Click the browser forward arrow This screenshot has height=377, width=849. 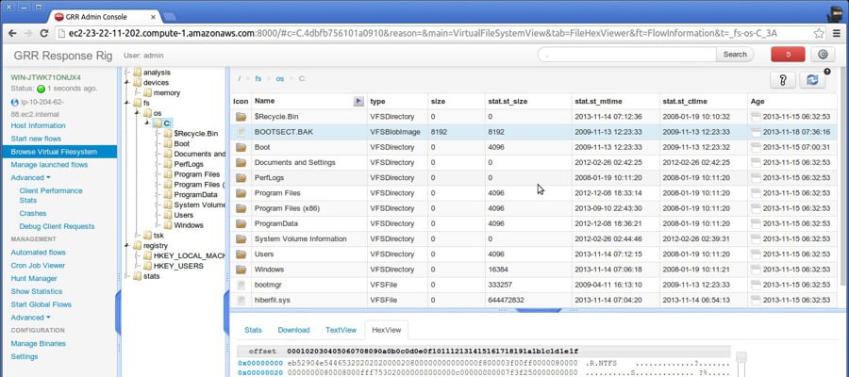(x=28, y=33)
